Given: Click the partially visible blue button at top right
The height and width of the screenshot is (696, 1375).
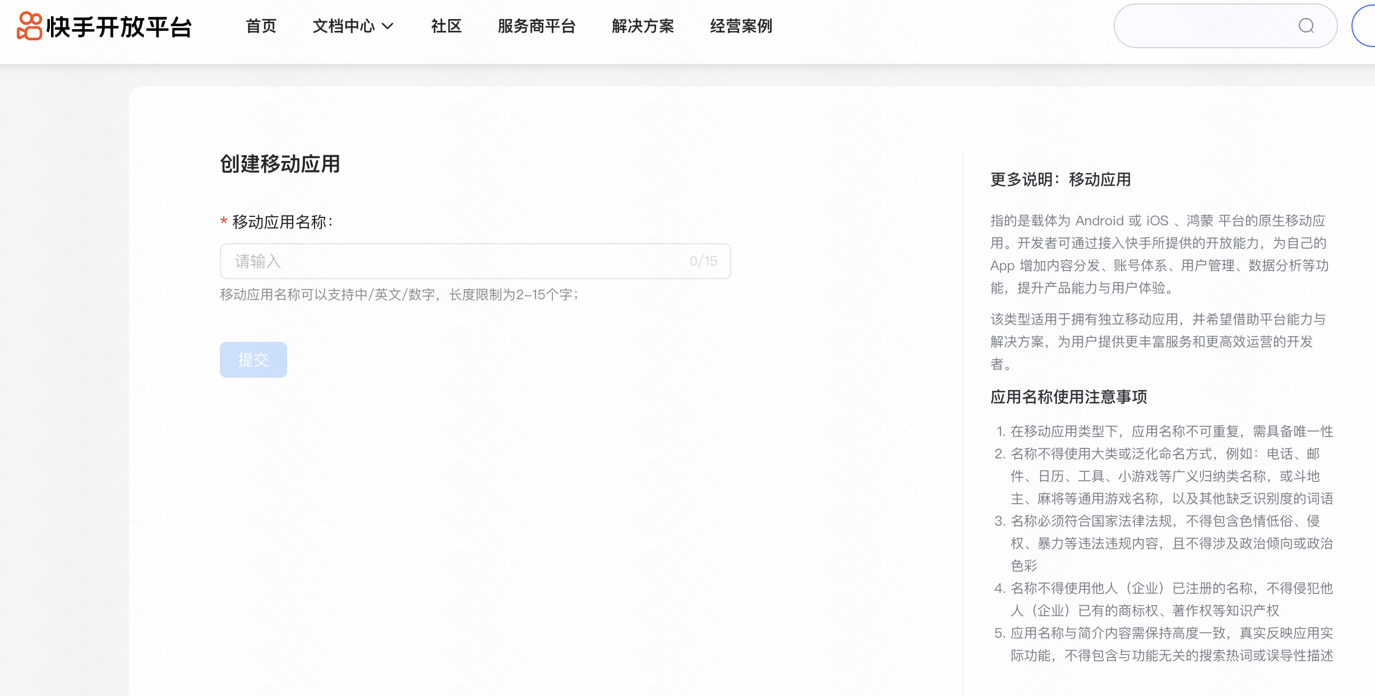Looking at the screenshot, I should (x=1366, y=26).
